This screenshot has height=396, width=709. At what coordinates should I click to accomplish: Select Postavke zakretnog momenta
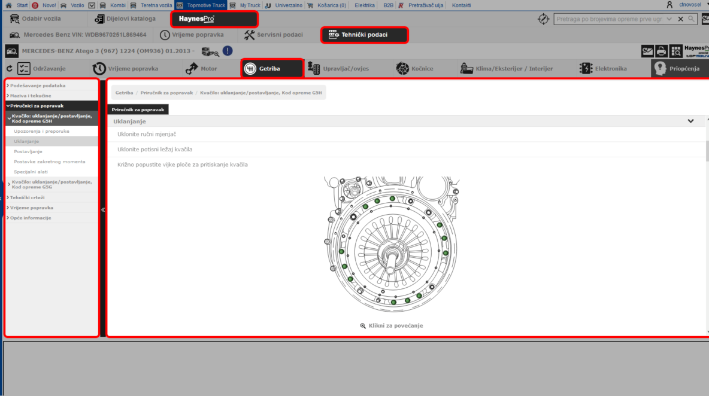[x=49, y=162]
